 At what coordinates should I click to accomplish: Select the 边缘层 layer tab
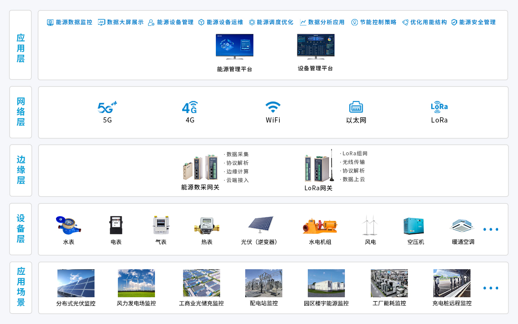[21, 170]
